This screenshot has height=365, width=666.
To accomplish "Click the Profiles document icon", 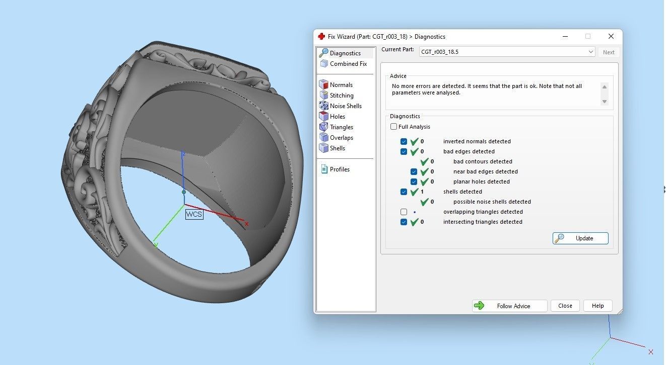I will 324,169.
